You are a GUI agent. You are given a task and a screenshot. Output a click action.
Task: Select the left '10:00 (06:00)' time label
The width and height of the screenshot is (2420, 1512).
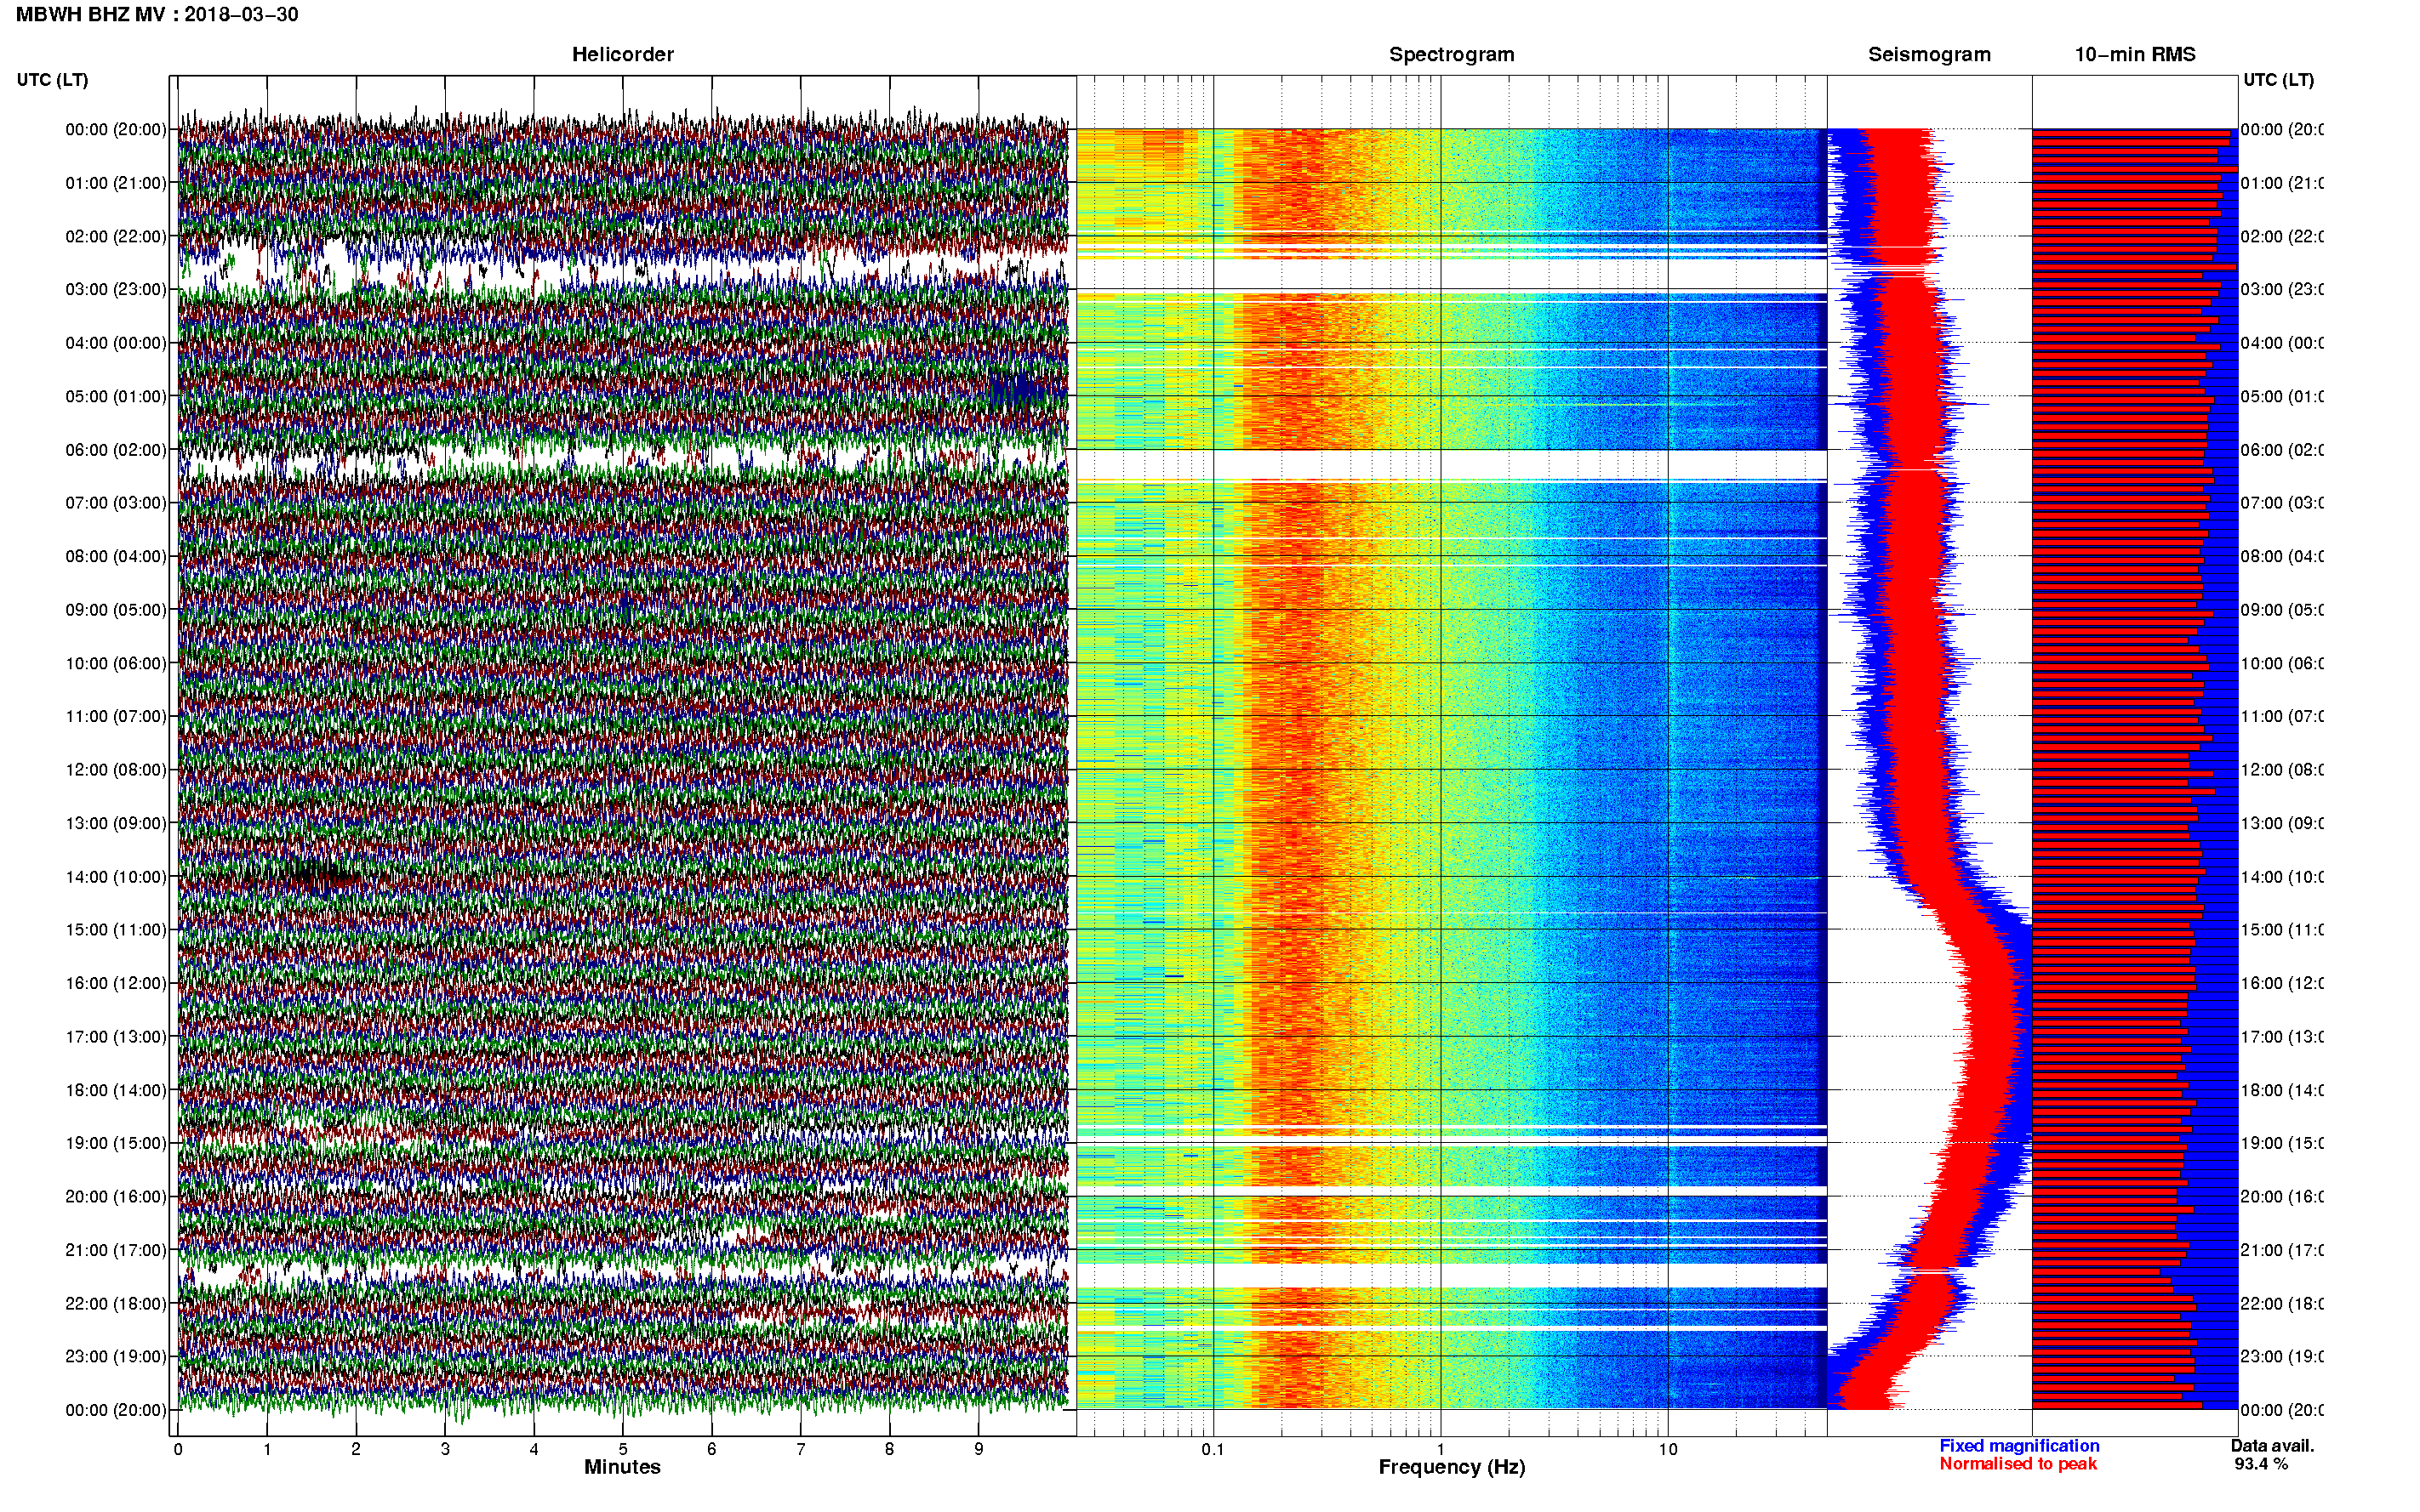point(116,663)
